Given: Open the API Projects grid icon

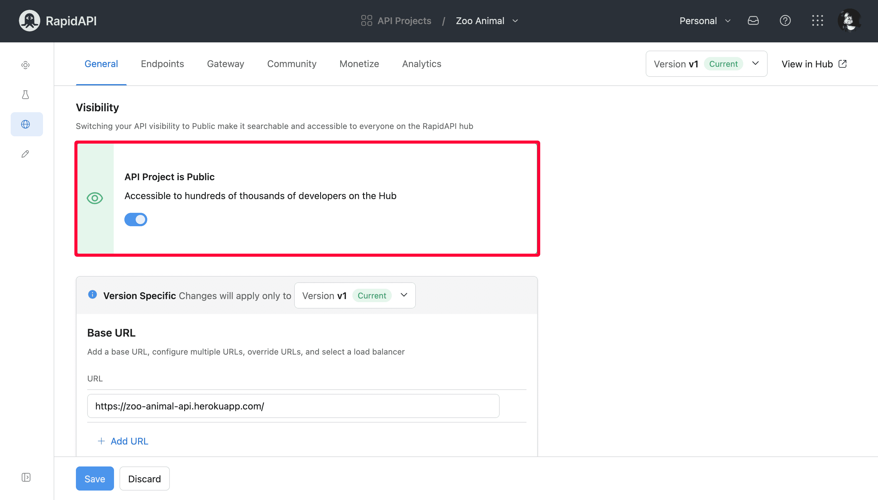Looking at the screenshot, I should point(366,21).
